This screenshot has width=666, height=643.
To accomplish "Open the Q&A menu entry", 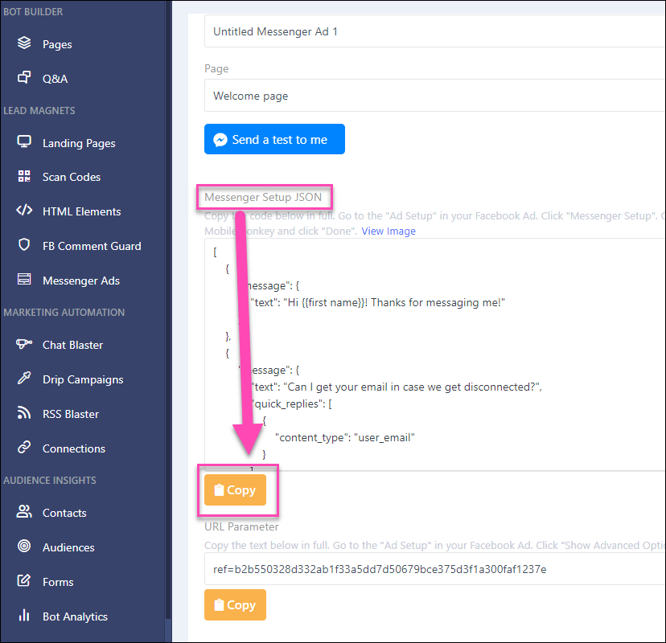I will point(55,79).
